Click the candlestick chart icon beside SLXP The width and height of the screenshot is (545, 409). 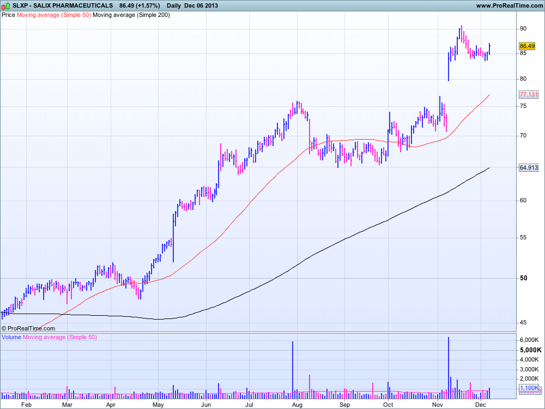click(6, 5)
